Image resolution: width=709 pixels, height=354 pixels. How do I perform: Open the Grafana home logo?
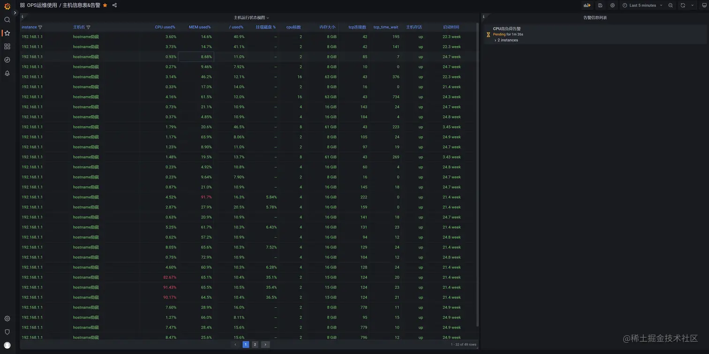click(7, 6)
